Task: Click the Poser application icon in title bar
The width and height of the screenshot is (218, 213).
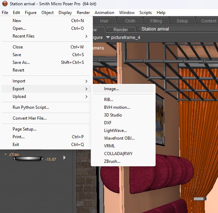Action: 5,4
